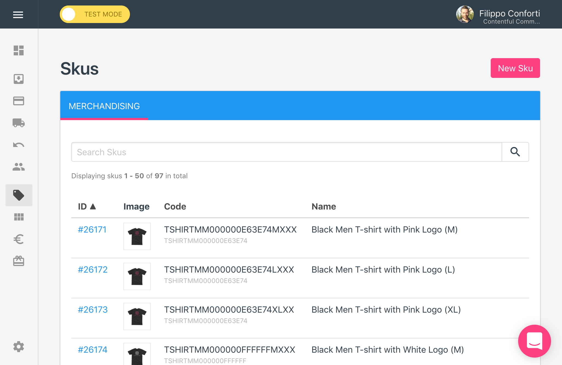This screenshot has width=562, height=365.
Task: Sort table by ID column arrow
Action: (93, 206)
